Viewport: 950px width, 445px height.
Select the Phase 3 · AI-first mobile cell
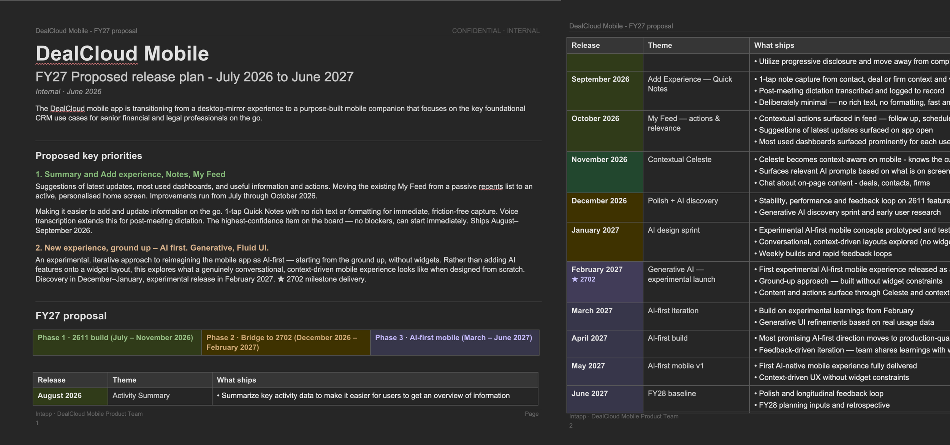[x=455, y=342]
